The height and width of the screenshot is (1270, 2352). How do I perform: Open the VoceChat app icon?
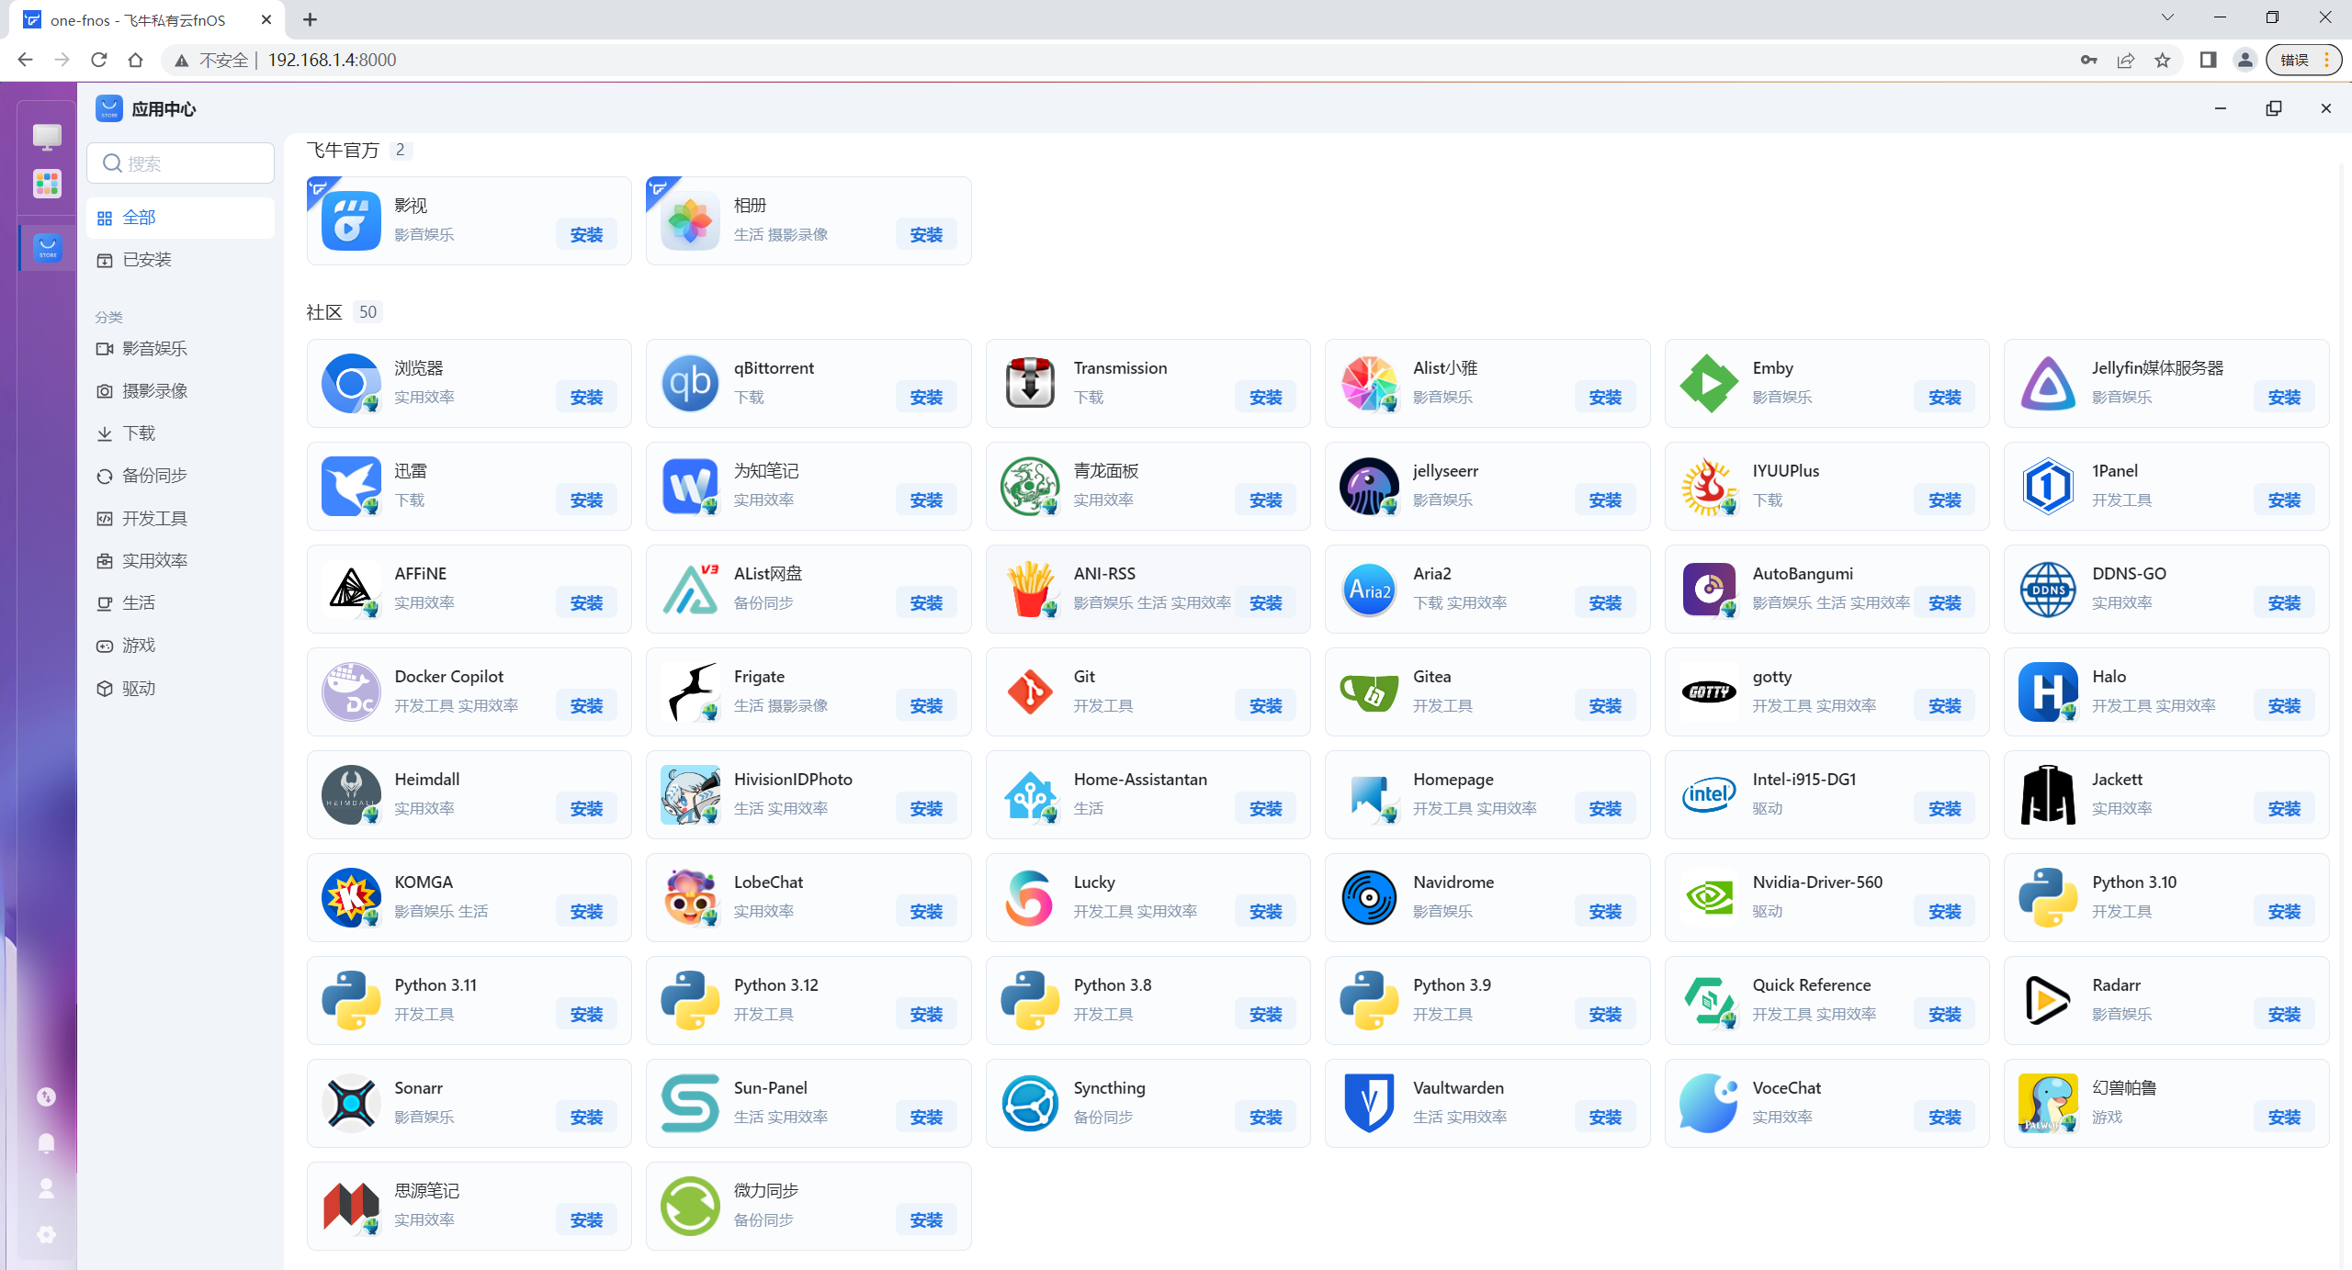coord(1709,1103)
